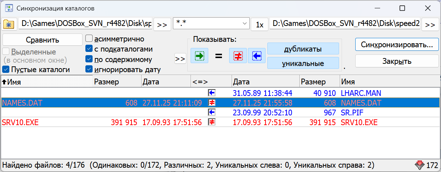This screenshot has width=441, height=172.
Task: Sort by the left Дата column header
Action: [x=166, y=82]
